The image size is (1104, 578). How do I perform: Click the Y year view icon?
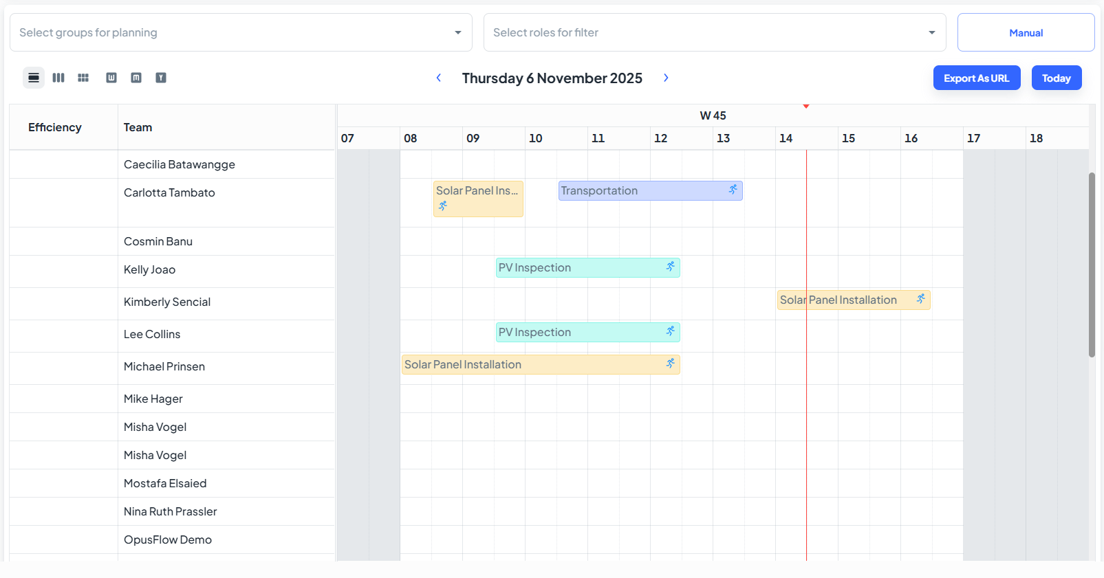pos(161,78)
